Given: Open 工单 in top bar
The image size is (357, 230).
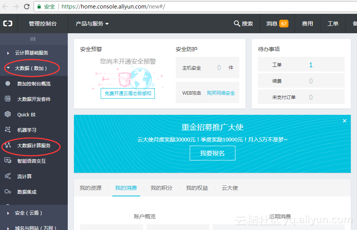Looking at the screenshot, I should [333, 24].
